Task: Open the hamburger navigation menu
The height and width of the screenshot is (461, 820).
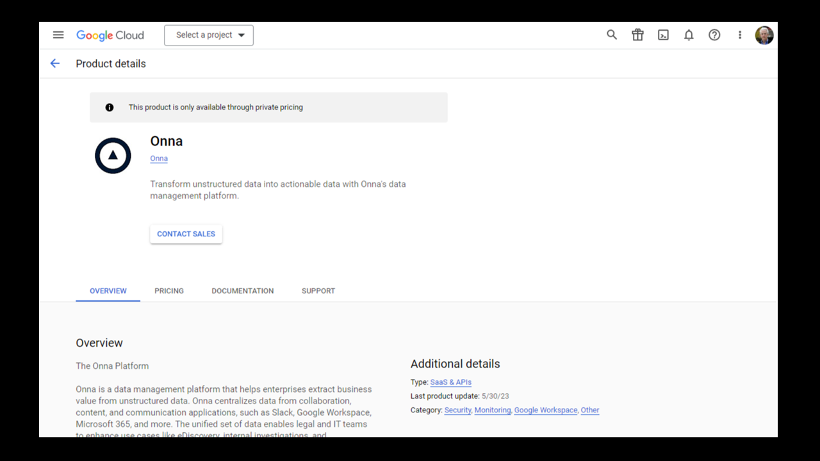Action: tap(58, 35)
